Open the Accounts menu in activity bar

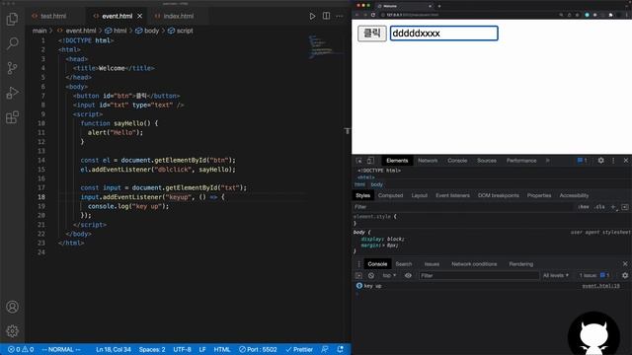pyautogui.click(x=12, y=307)
